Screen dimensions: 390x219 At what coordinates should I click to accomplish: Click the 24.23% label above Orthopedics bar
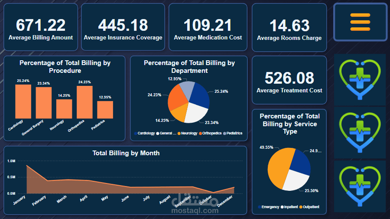pos(84,82)
